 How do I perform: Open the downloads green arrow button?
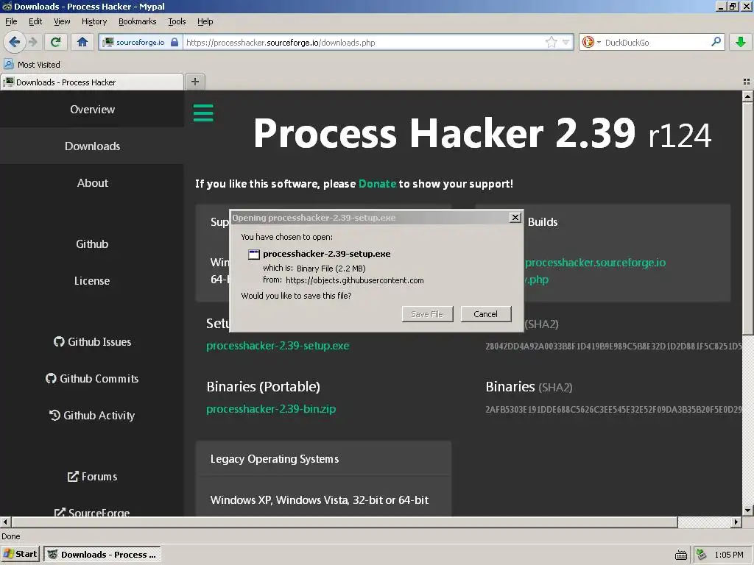(741, 42)
